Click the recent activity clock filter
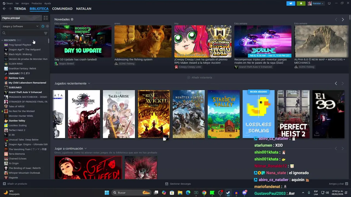 43,26
